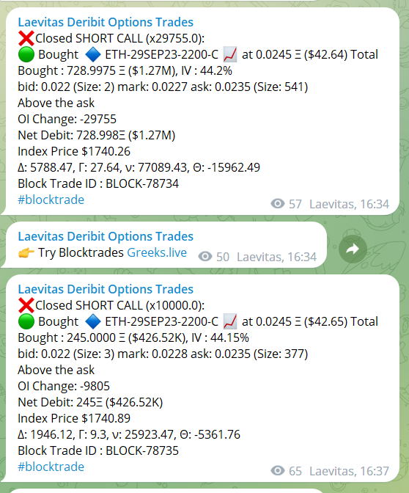Click green circle emoji in $42.64 message
Image resolution: width=409 pixels, height=493 pixels.
pyautogui.click(x=26, y=55)
